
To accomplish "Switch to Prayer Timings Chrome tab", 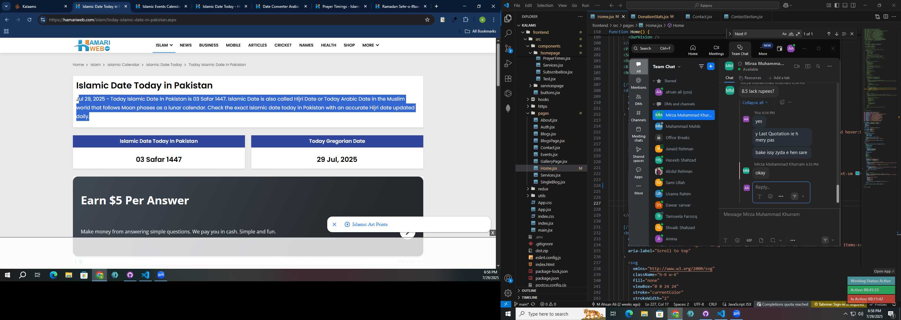I will pyautogui.click(x=341, y=6).
